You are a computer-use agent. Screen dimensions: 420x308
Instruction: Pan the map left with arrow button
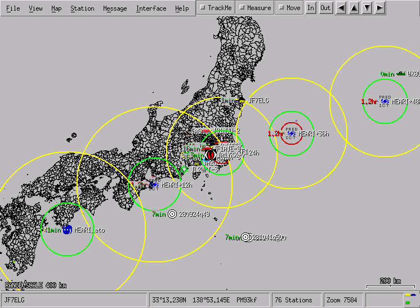(341, 8)
